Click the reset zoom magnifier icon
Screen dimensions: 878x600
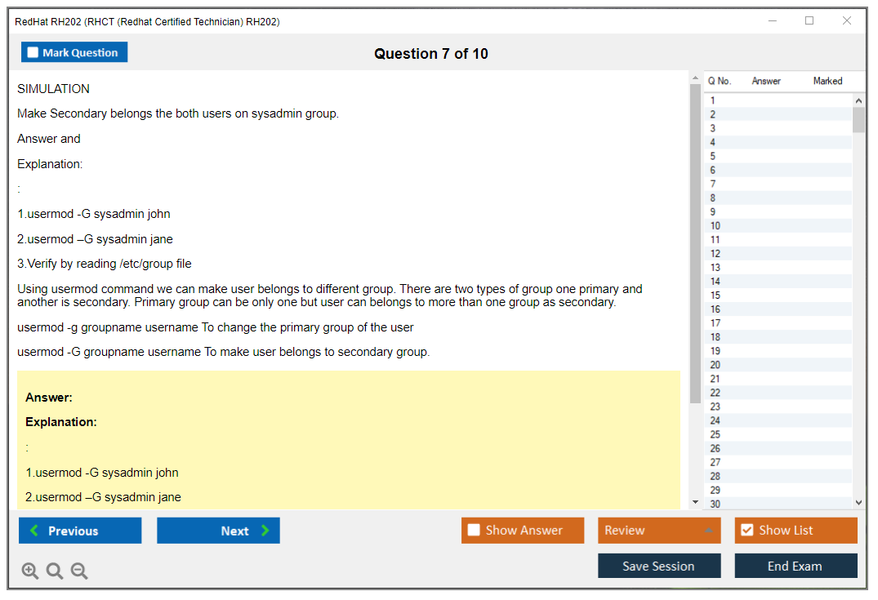(x=55, y=571)
